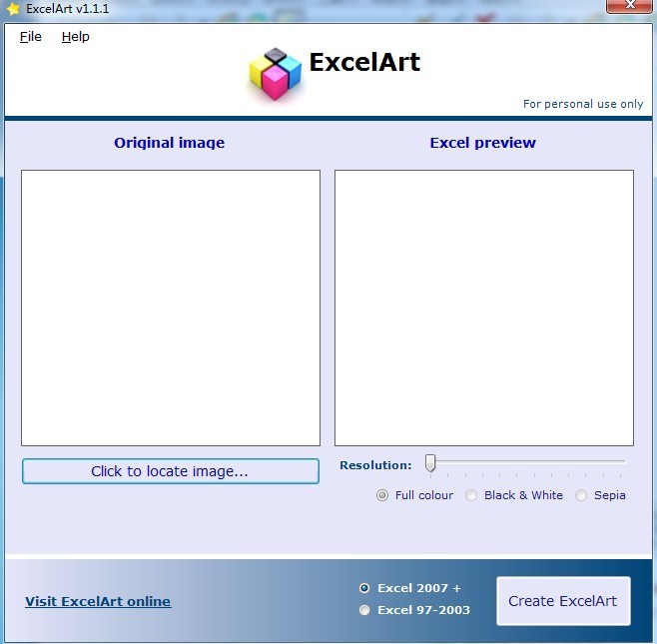The height and width of the screenshot is (644, 657).
Task: Close the ExcelArt window
Action: click(x=631, y=8)
